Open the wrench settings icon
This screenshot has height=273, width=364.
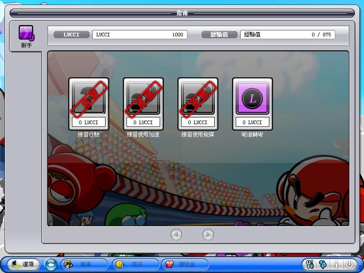(x=310, y=264)
